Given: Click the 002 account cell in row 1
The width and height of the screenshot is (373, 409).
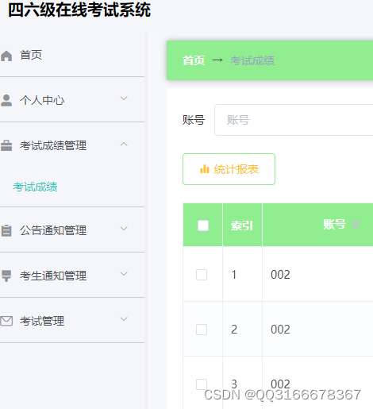Looking at the screenshot, I should pos(280,275).
